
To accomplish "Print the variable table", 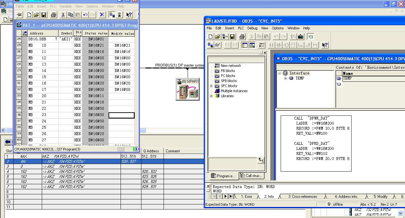I will tap(53, 15).
